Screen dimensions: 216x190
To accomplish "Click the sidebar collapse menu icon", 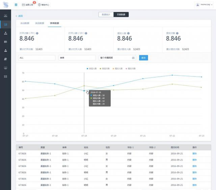I will [x=16, y=5].
